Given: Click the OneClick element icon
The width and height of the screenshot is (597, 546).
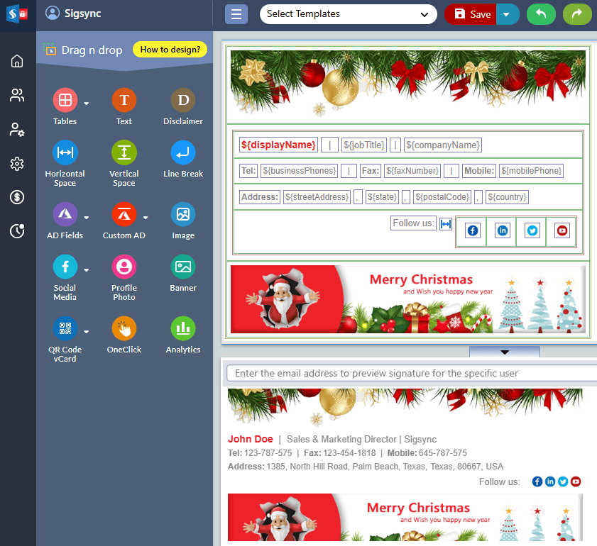Looking at the screenshot, I should [124, 329].
